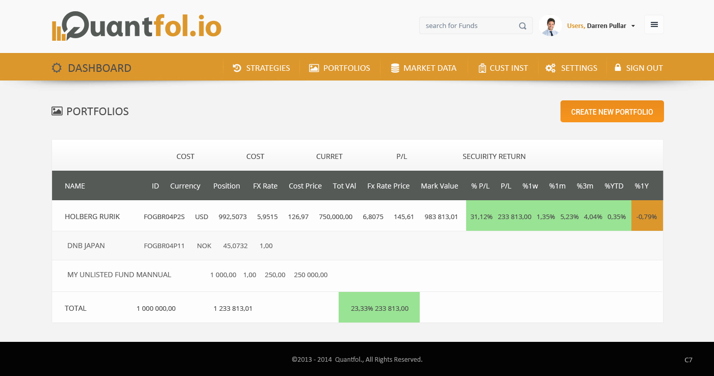The width and height of the screenshot is (714, 376).
Task: Click the Portfolios picture icon in navbar
Action: [314, 68]
